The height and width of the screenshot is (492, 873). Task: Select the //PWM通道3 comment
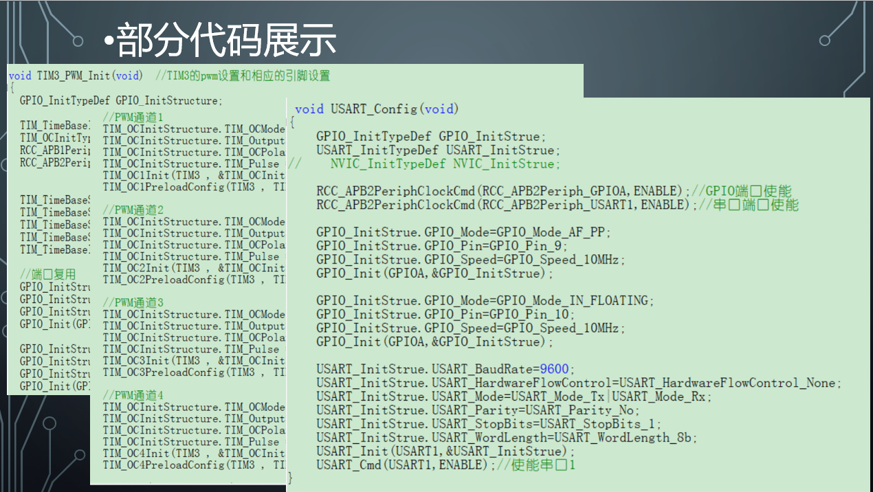(x=133, y=302)
